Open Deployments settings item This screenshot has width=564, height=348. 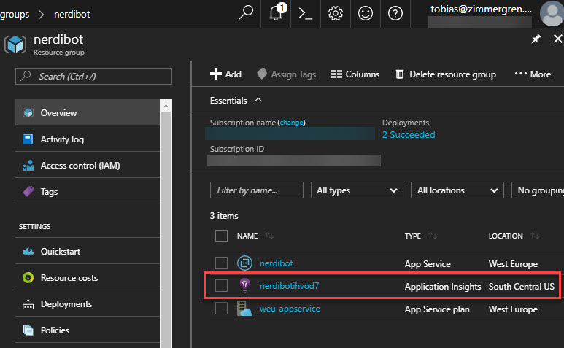(x=88, y=304)
